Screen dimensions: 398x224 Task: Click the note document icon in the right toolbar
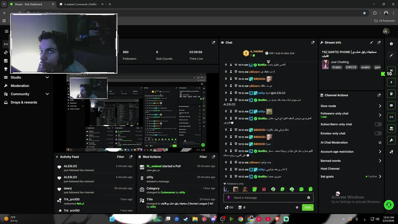coord(391,94)
